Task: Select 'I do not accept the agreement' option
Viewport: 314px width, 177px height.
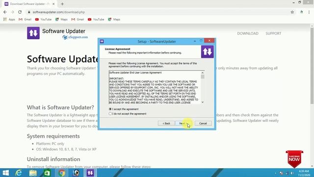Action: click(110, 114)
